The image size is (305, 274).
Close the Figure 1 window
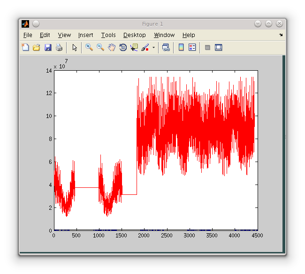click(279, 24)
